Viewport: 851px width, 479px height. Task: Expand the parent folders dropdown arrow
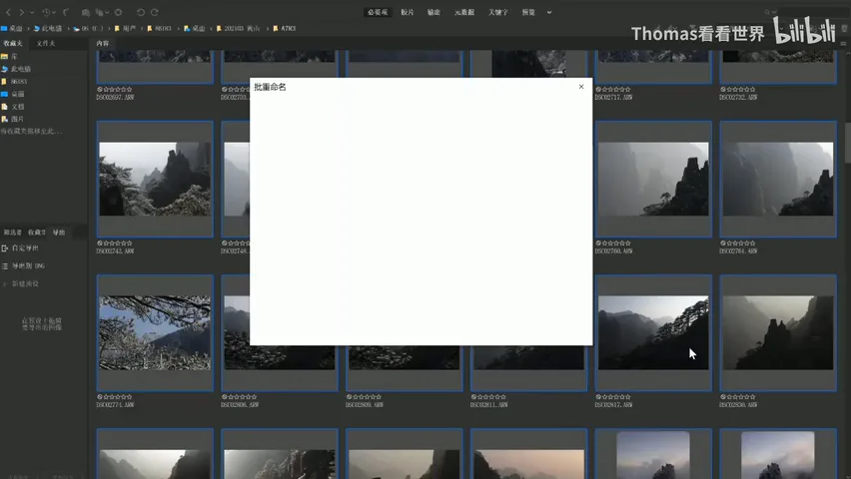point(32,12)
